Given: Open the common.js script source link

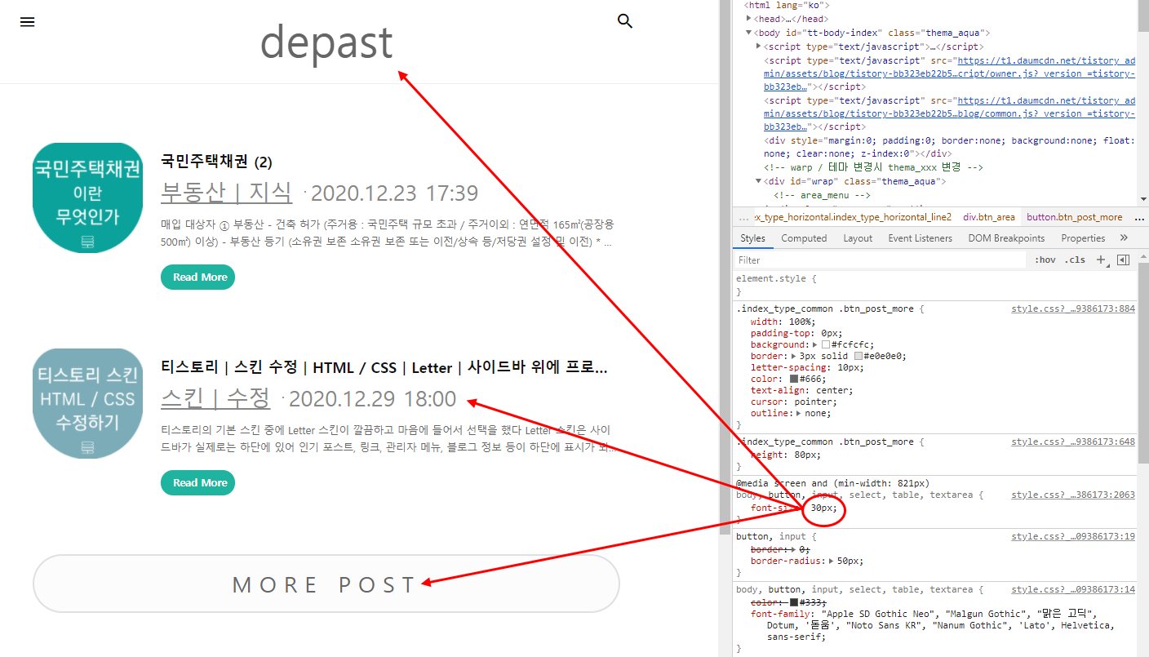Looking at the screenshot, I should pos(949,113).
